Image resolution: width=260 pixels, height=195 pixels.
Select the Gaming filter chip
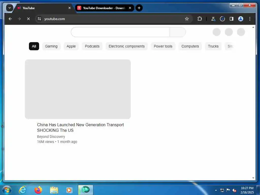[x=51, y=46]
